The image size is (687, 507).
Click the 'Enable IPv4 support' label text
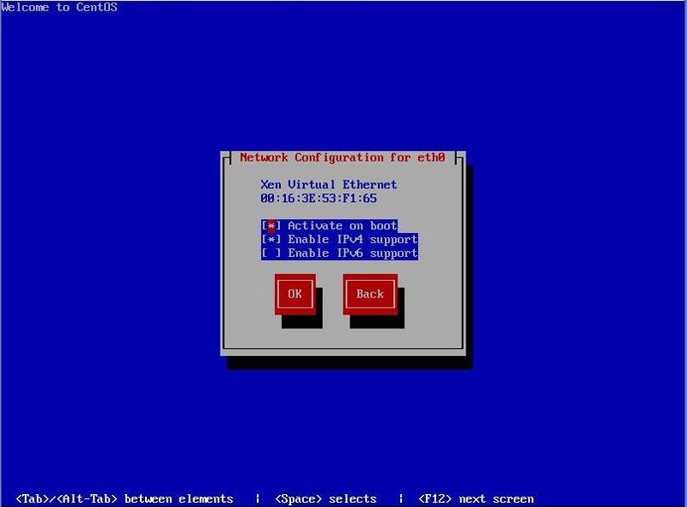pyautogui.click(x=353, y=240)
